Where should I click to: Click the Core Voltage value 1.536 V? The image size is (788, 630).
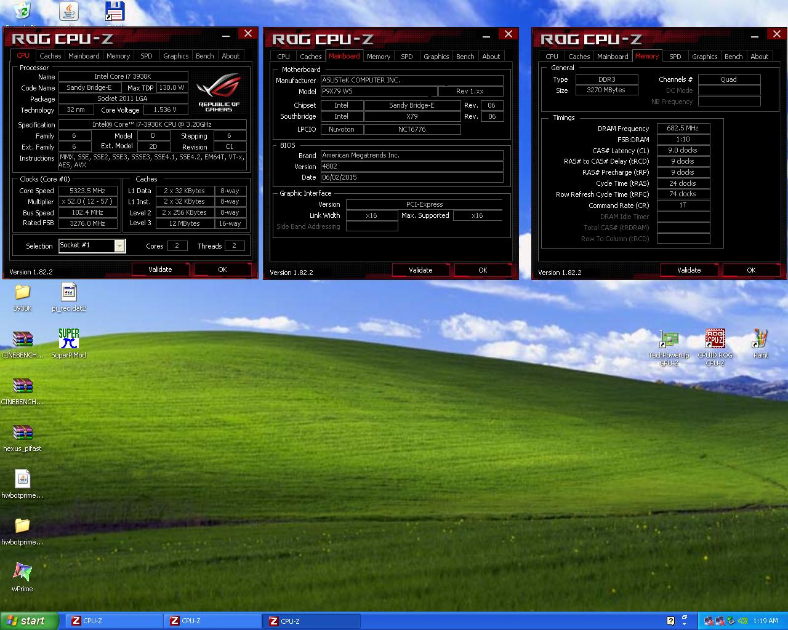click(165, 110)
